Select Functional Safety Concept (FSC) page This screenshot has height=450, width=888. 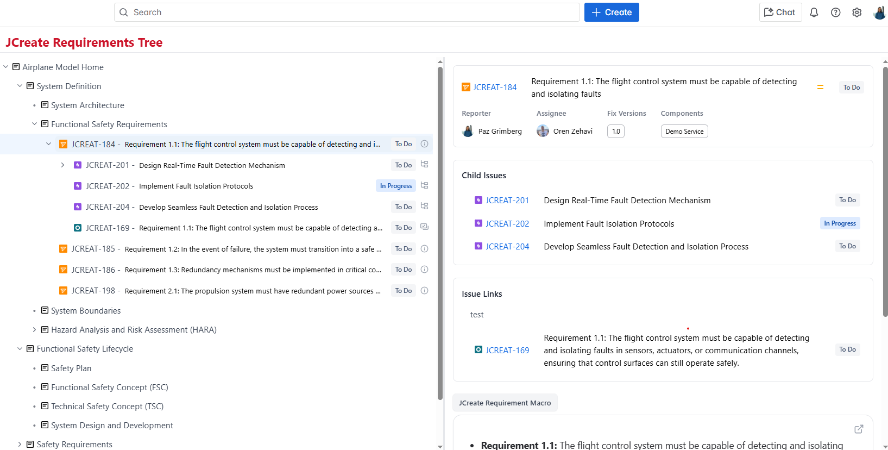click(x=110, y=387)
